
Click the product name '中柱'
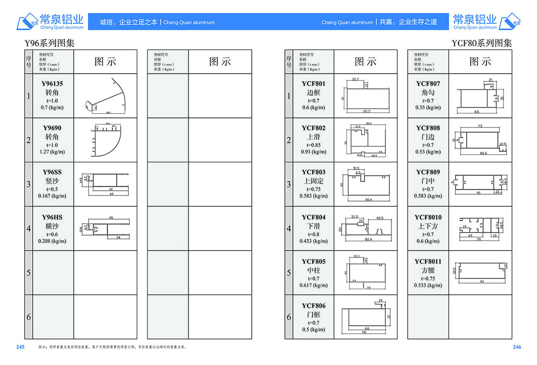(314, 271)
